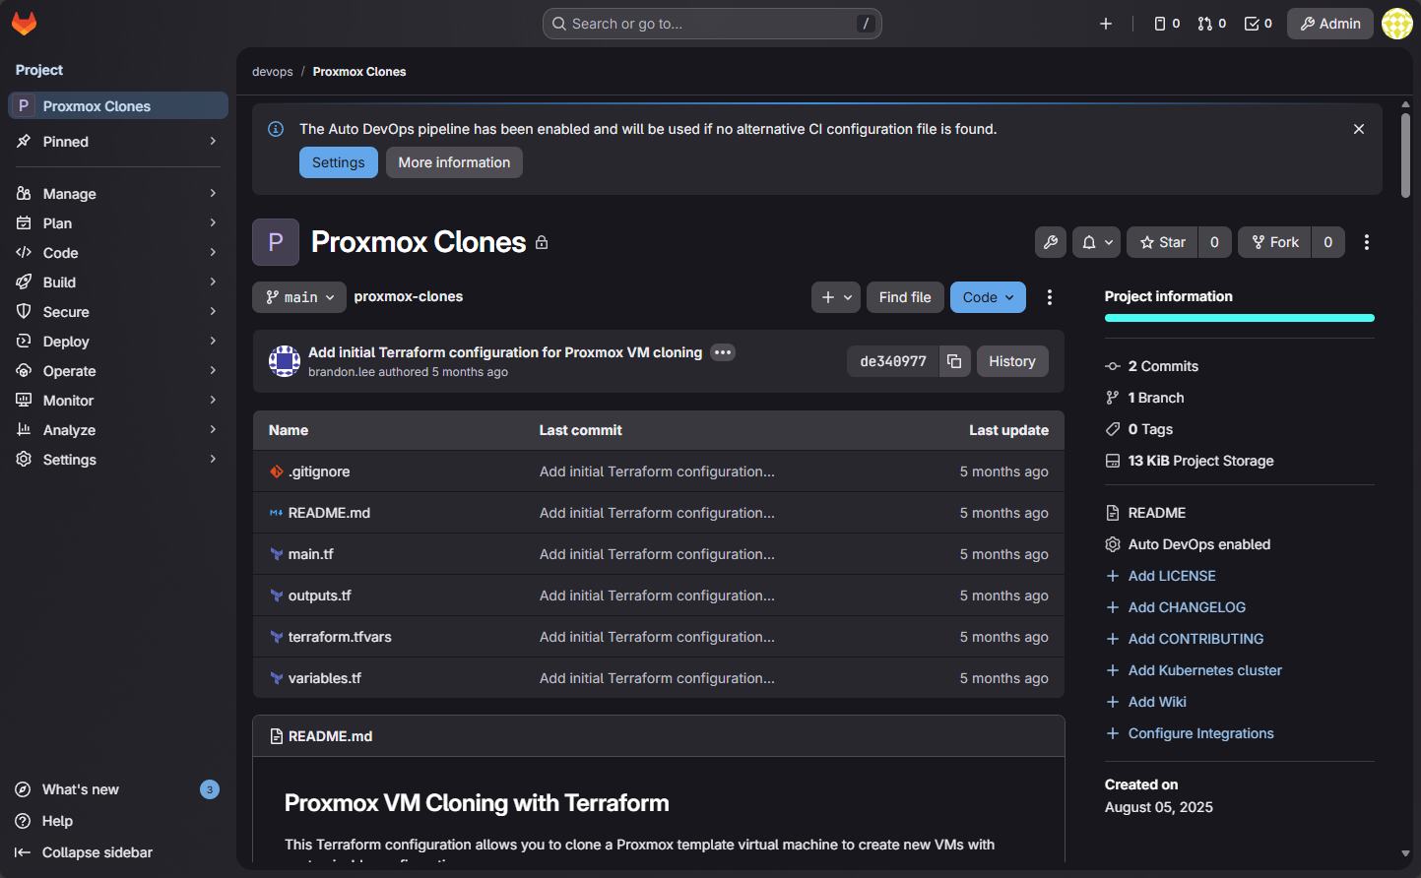Star the Proxmox Clones project
Screen dimensions: 1421x878
(1162, 242)
